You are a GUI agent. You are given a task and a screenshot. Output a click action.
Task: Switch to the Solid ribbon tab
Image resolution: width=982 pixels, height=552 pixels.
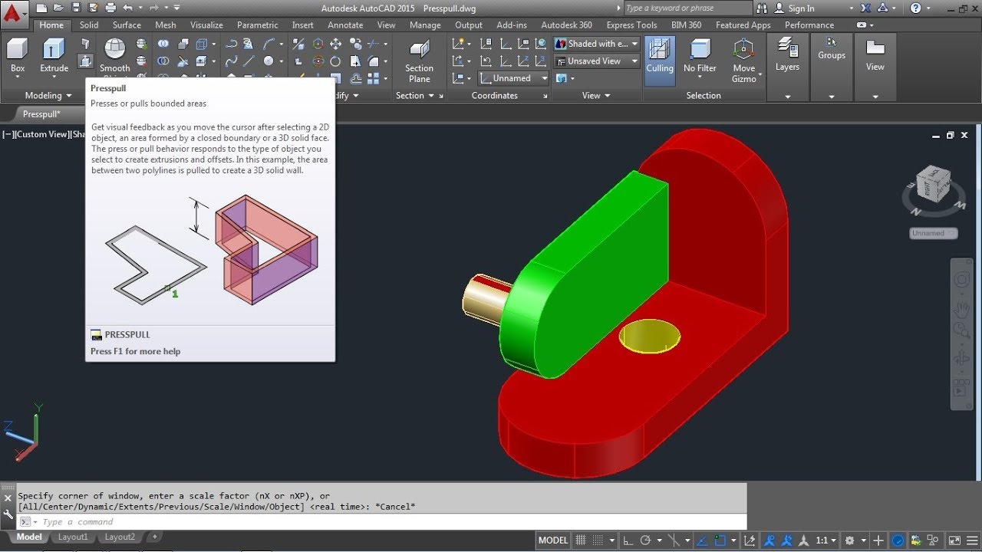pos(89,25)
